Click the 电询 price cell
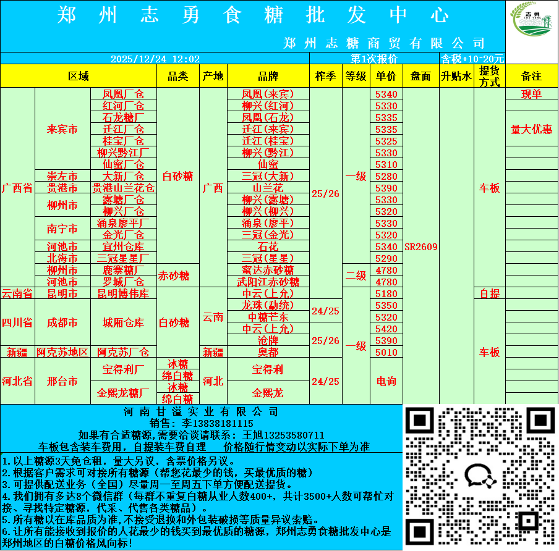This screenshot has height=551, width=559. coord(386,381)
